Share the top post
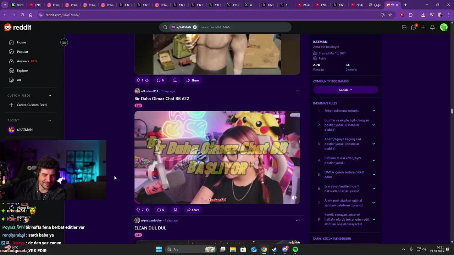The width and height of the screenshot is (454, 255). pos(193,80)
